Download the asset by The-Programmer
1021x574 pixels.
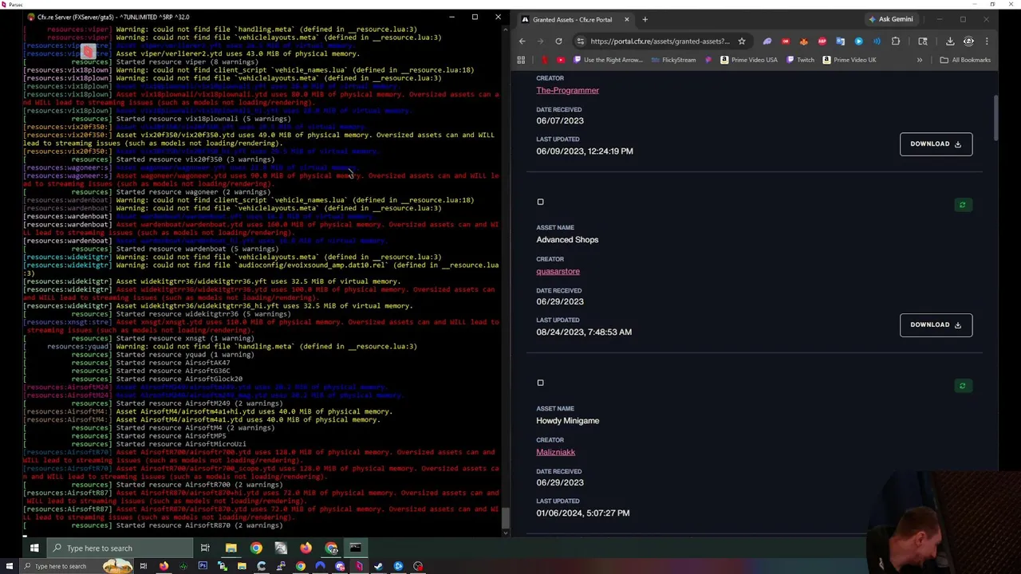[936, 143]
